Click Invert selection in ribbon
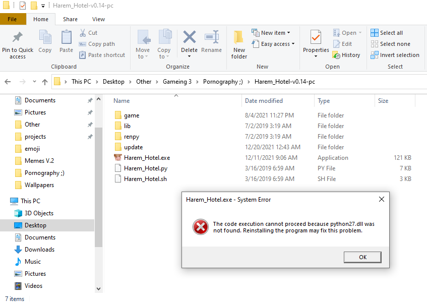This screenshot has height=302, width=427. click(395, 55)
